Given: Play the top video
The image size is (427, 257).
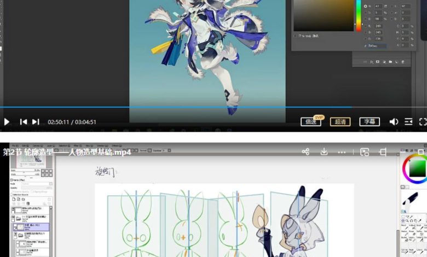Looking at the screenshot, I should 7,122.
